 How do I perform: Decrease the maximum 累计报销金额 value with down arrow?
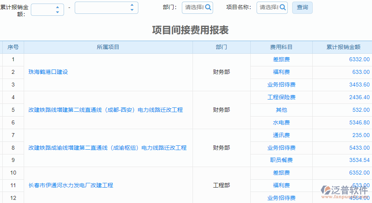click(132, 10)
